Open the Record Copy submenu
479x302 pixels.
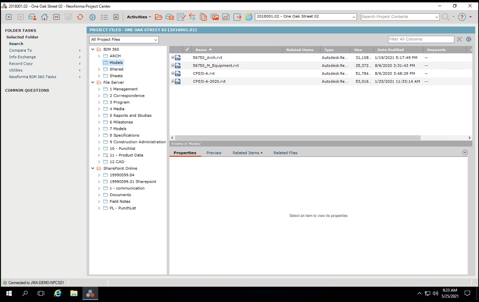pos(45,64)
